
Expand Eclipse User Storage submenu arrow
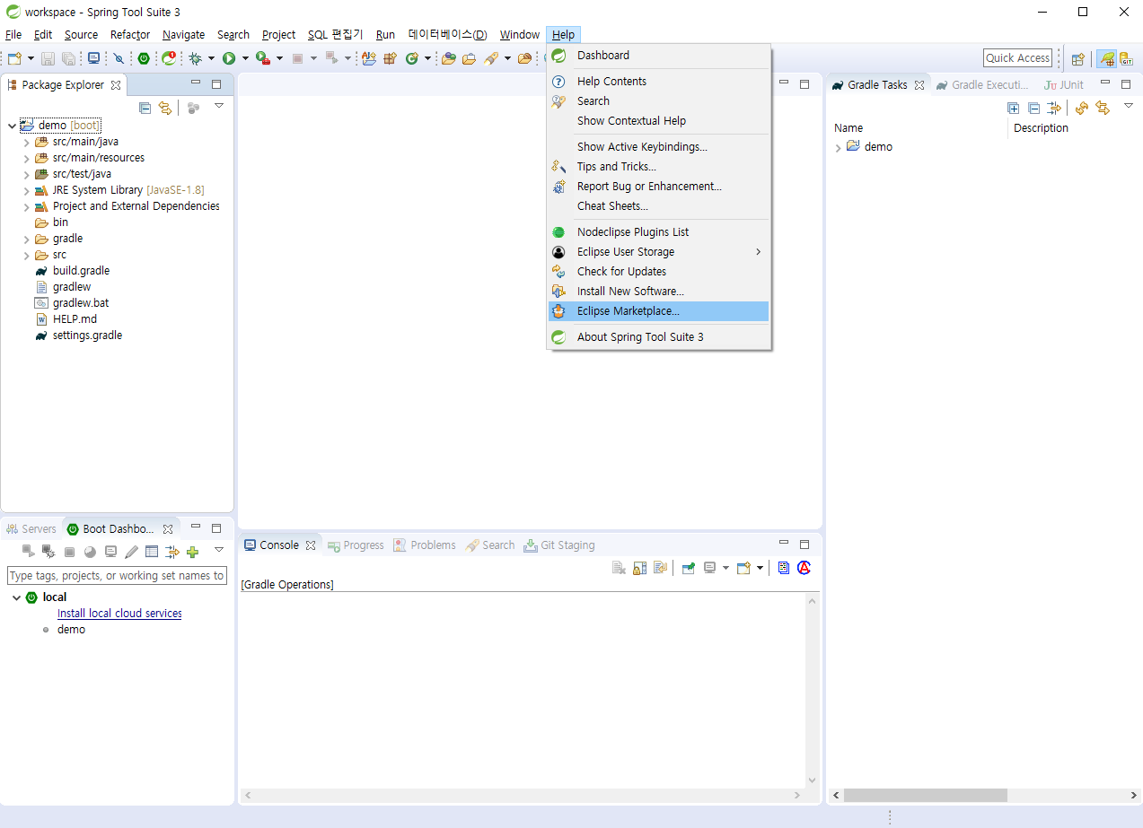click(x=758, y=252)
